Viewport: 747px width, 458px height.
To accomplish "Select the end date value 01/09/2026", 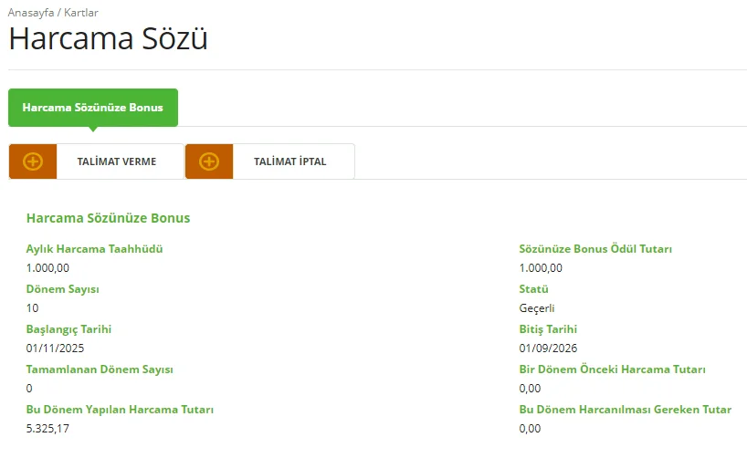I will pos(548,348).
